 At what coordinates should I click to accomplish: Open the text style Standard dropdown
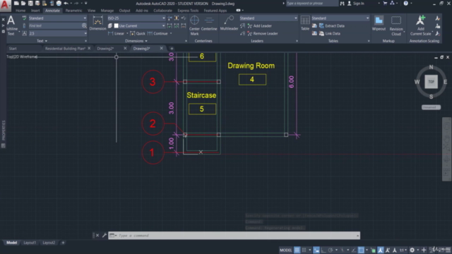click(57, 18)
